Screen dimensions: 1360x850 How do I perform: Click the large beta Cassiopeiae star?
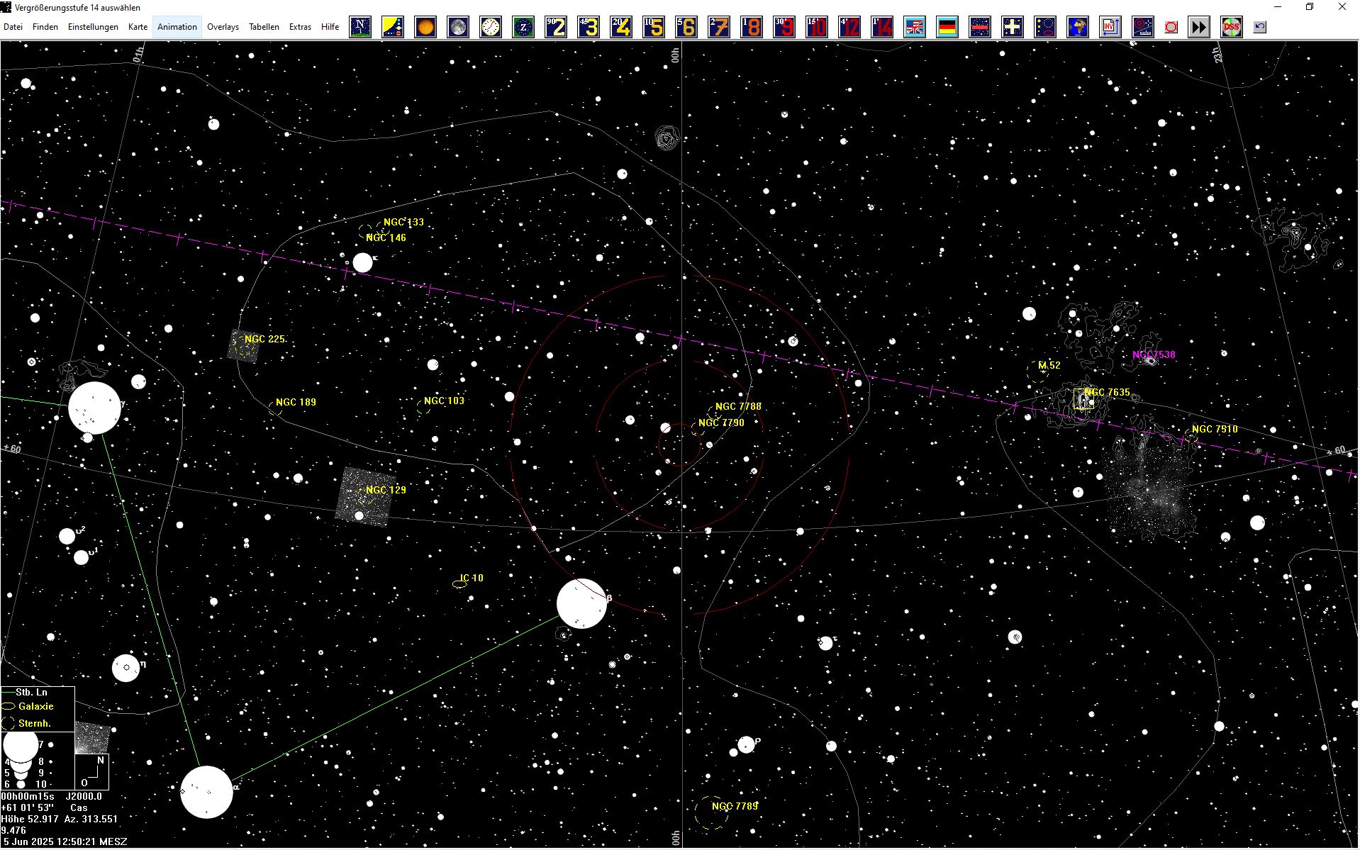(x=581, y=603)
